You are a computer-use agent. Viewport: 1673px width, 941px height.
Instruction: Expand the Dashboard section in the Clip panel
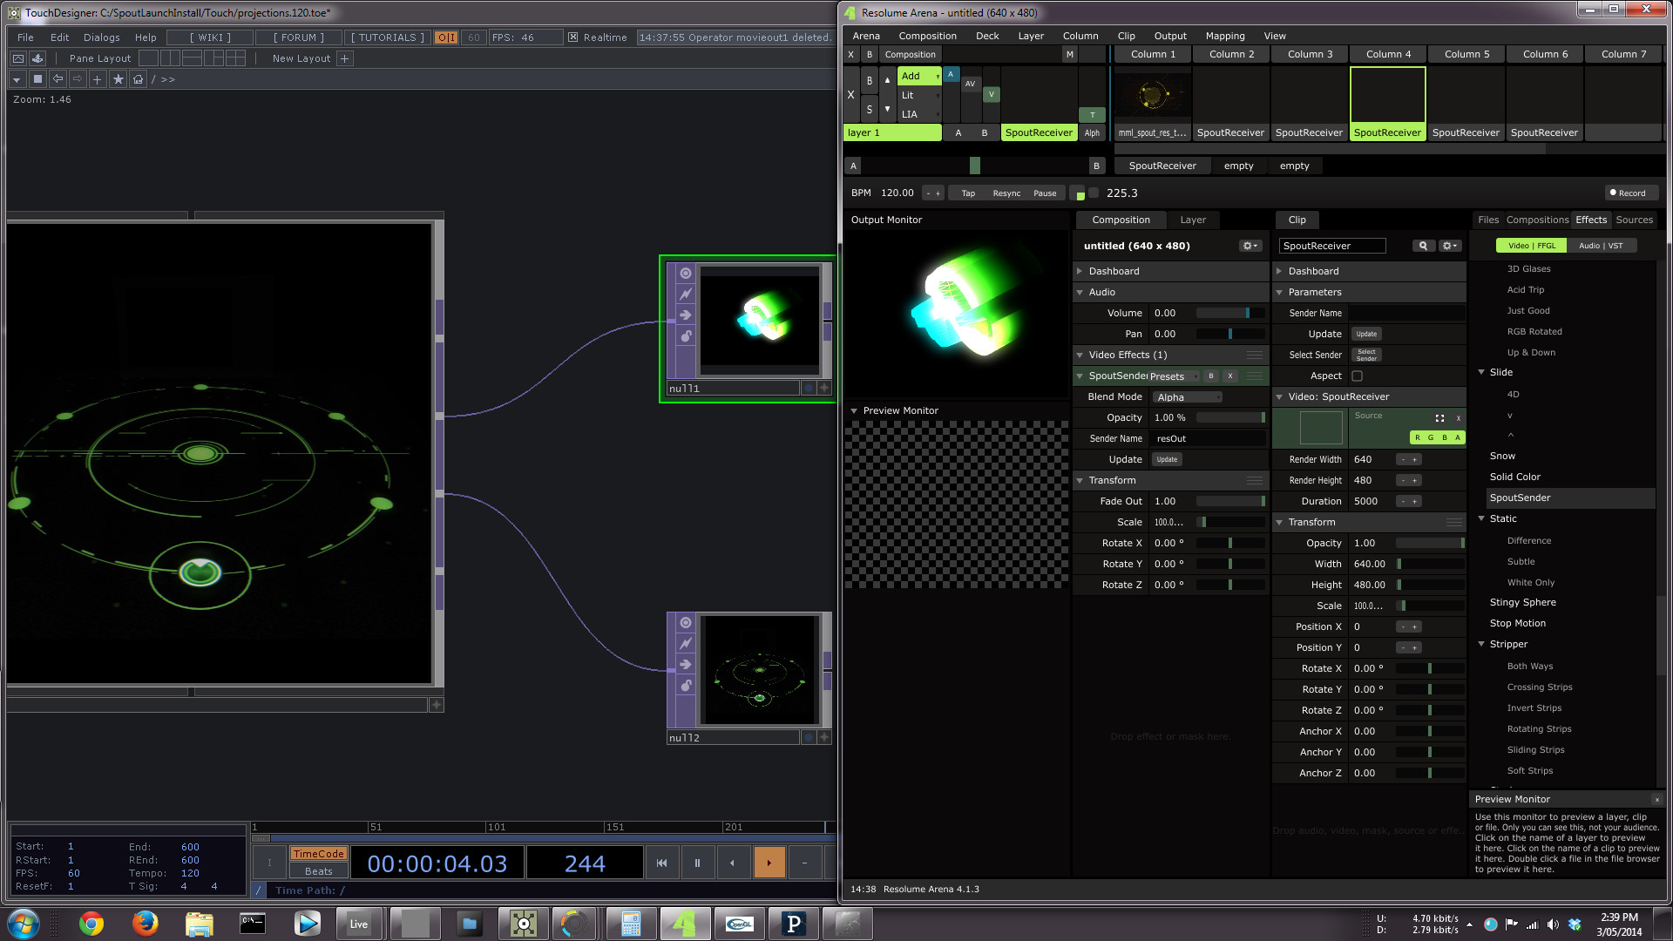point(1280,271)
